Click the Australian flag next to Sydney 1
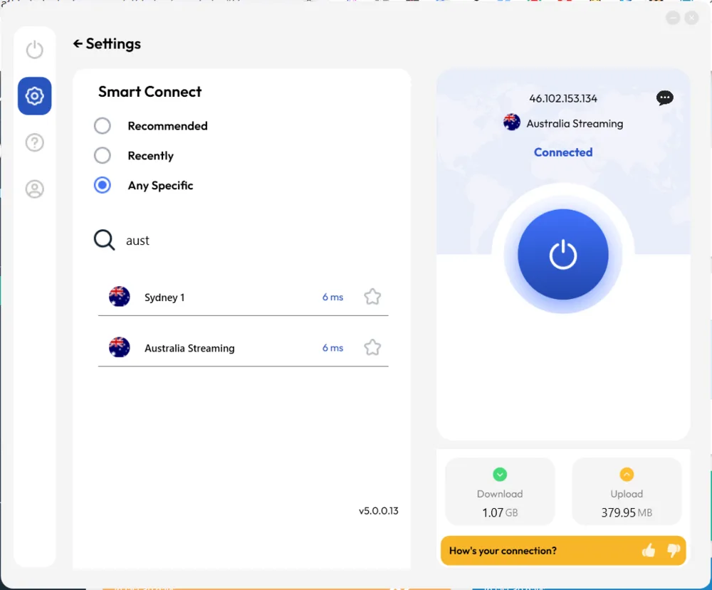The width and height of the screenshot is (712, 590). 120,297
